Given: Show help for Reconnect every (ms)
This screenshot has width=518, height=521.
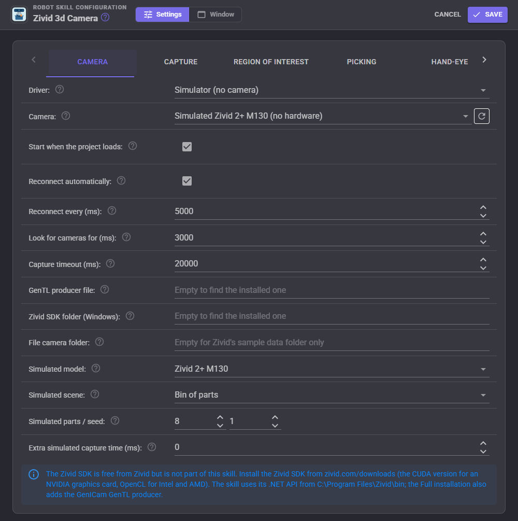Looking at the screenshot, I should click(x=112, y=210).
